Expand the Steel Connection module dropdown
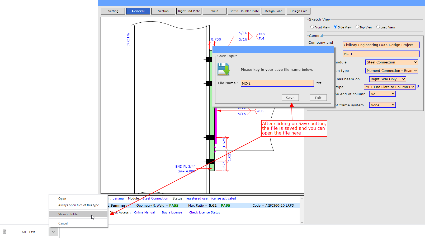This screenshot has height=239, width=425. 391,62
